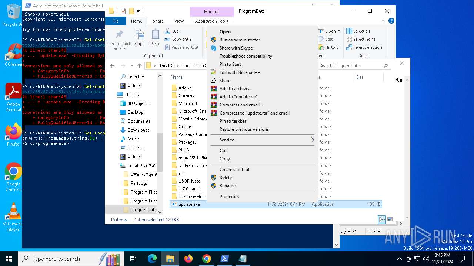Open Recycle Bin desktop icon
This screenshot has height=266, width=474.
(13, 15)
